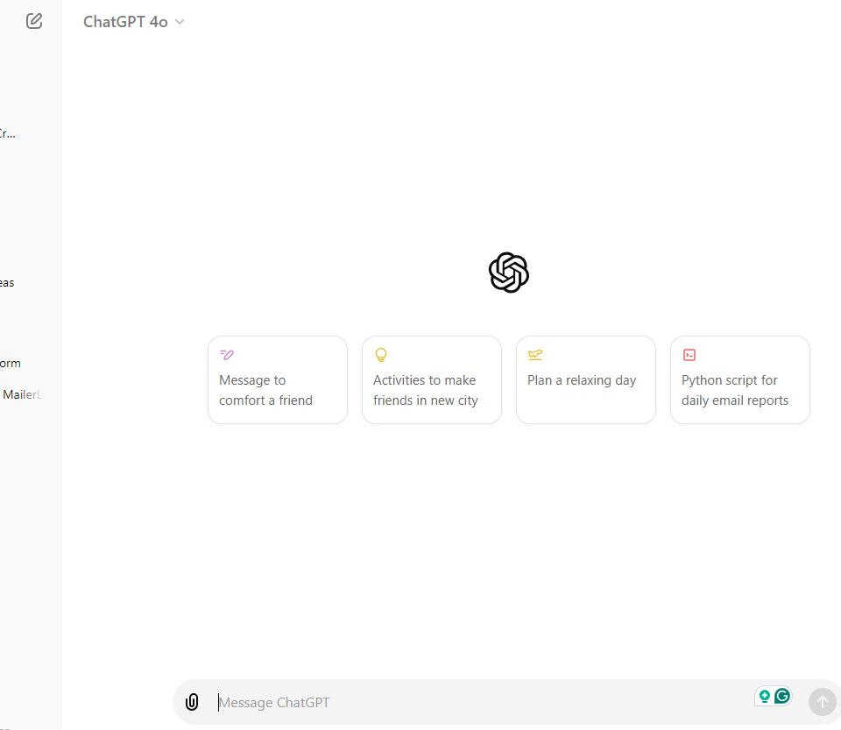Open the sidebar chat containing MailerL

pos(23,394)
